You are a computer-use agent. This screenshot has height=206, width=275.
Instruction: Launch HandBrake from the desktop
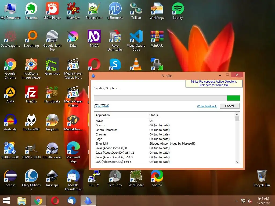coord(52,95)
